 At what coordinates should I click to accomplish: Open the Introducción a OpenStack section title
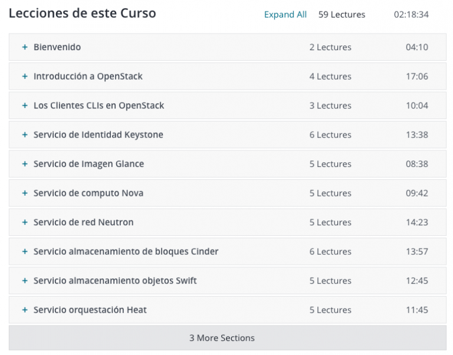click(88, 76)
